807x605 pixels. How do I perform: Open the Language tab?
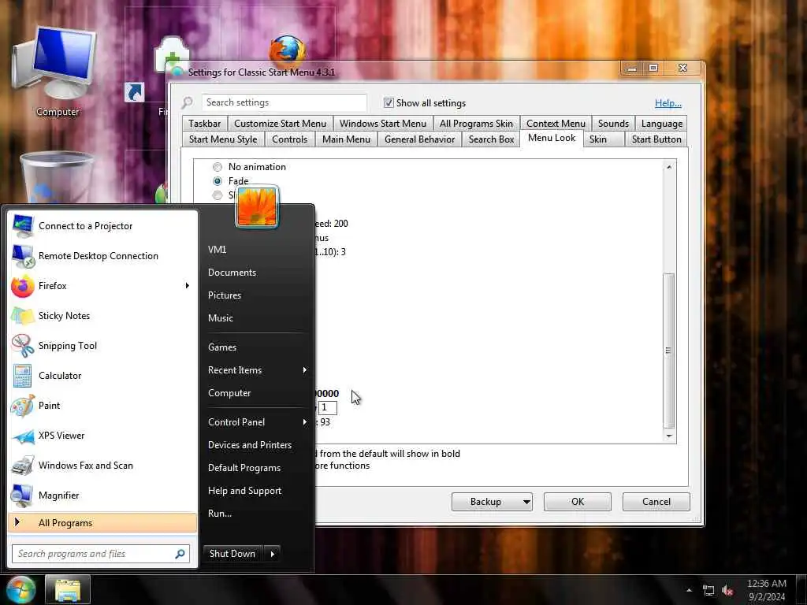click(x=662, y=124)
